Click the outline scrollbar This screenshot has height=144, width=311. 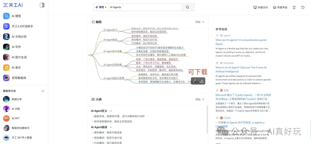[x=207, y=120]
